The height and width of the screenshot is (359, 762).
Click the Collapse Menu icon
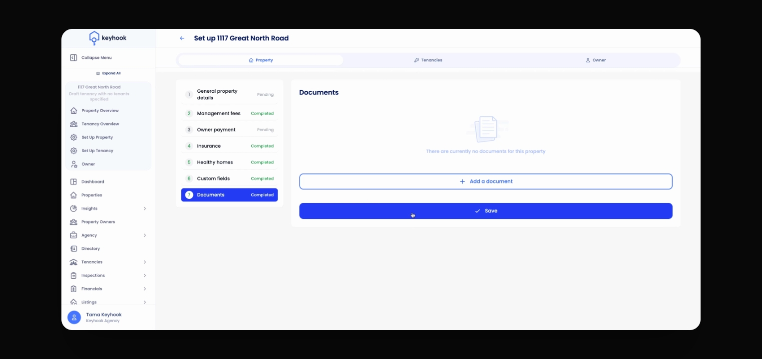click(73, 58)
